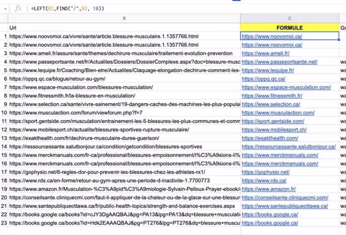Open merckmanuals.com link in row 16
This screenshot has width=346, height=235.
coord(280,164)
